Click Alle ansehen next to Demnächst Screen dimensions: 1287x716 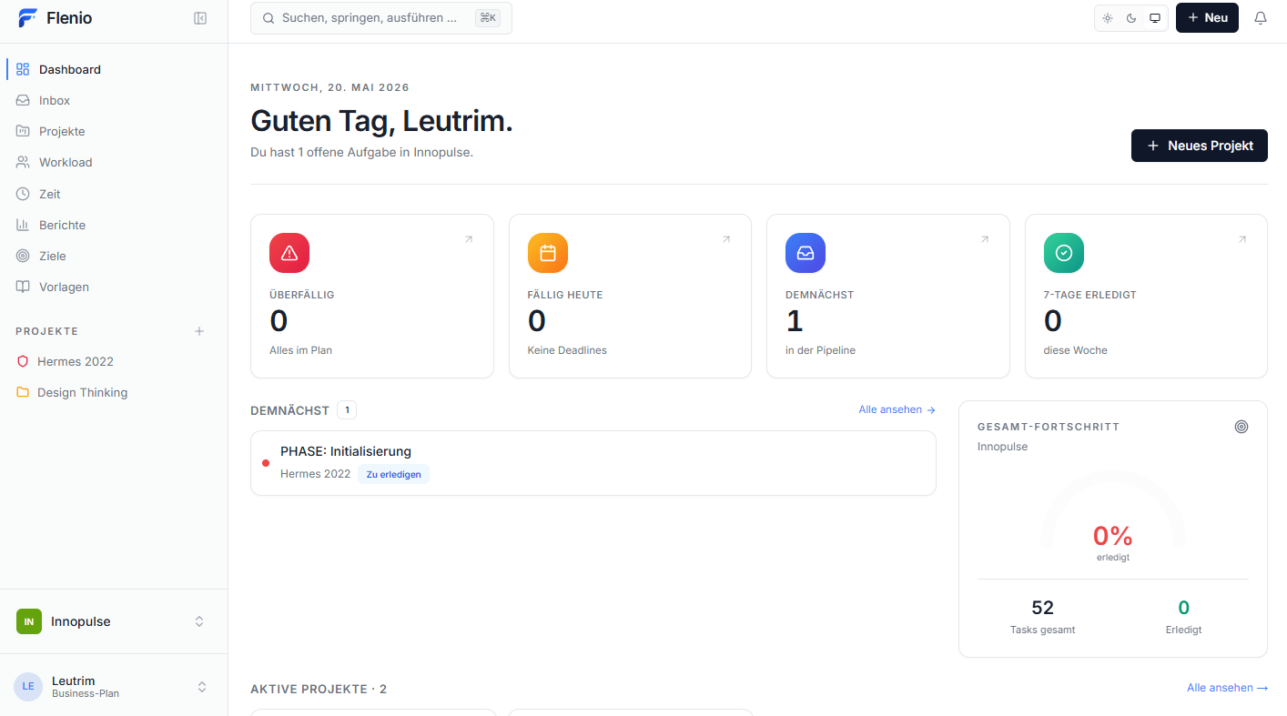click(x=897, y=410)
